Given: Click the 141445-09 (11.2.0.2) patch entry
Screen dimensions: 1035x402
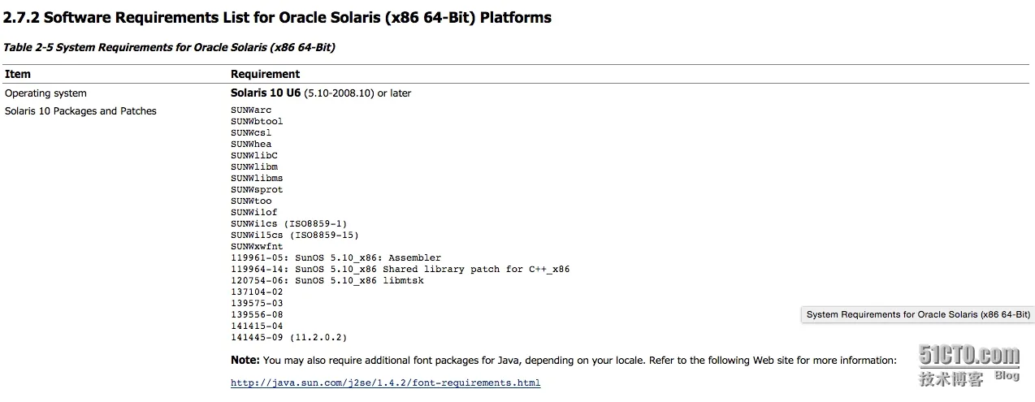Looking at the screenshot, I should 288,337.
